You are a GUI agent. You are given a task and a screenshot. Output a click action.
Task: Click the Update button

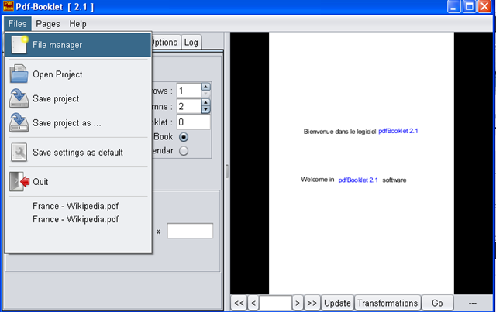click(x=338, y=303)
